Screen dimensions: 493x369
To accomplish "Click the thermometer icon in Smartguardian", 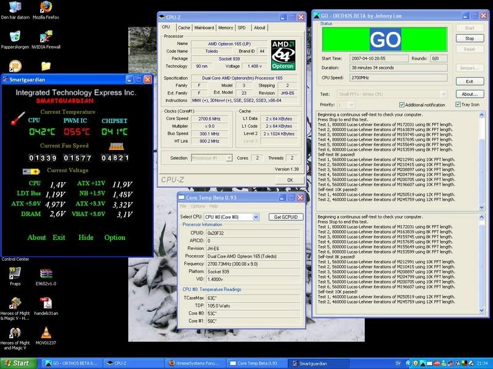I will [18, 118].
